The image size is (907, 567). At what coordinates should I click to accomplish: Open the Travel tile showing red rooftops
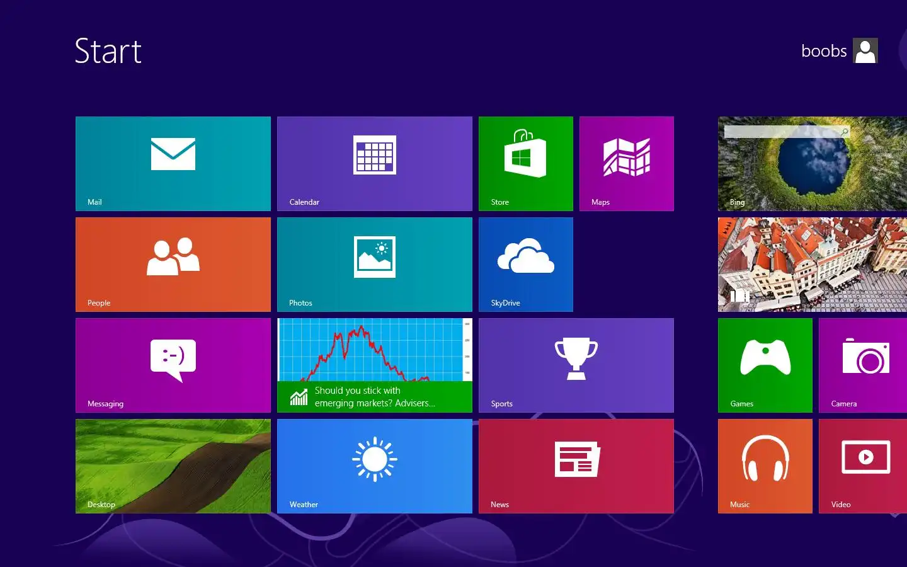point(813,265)
